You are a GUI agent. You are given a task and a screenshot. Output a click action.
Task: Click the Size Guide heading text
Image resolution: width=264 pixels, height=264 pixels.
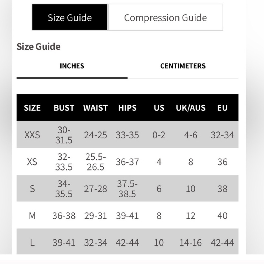39,47
